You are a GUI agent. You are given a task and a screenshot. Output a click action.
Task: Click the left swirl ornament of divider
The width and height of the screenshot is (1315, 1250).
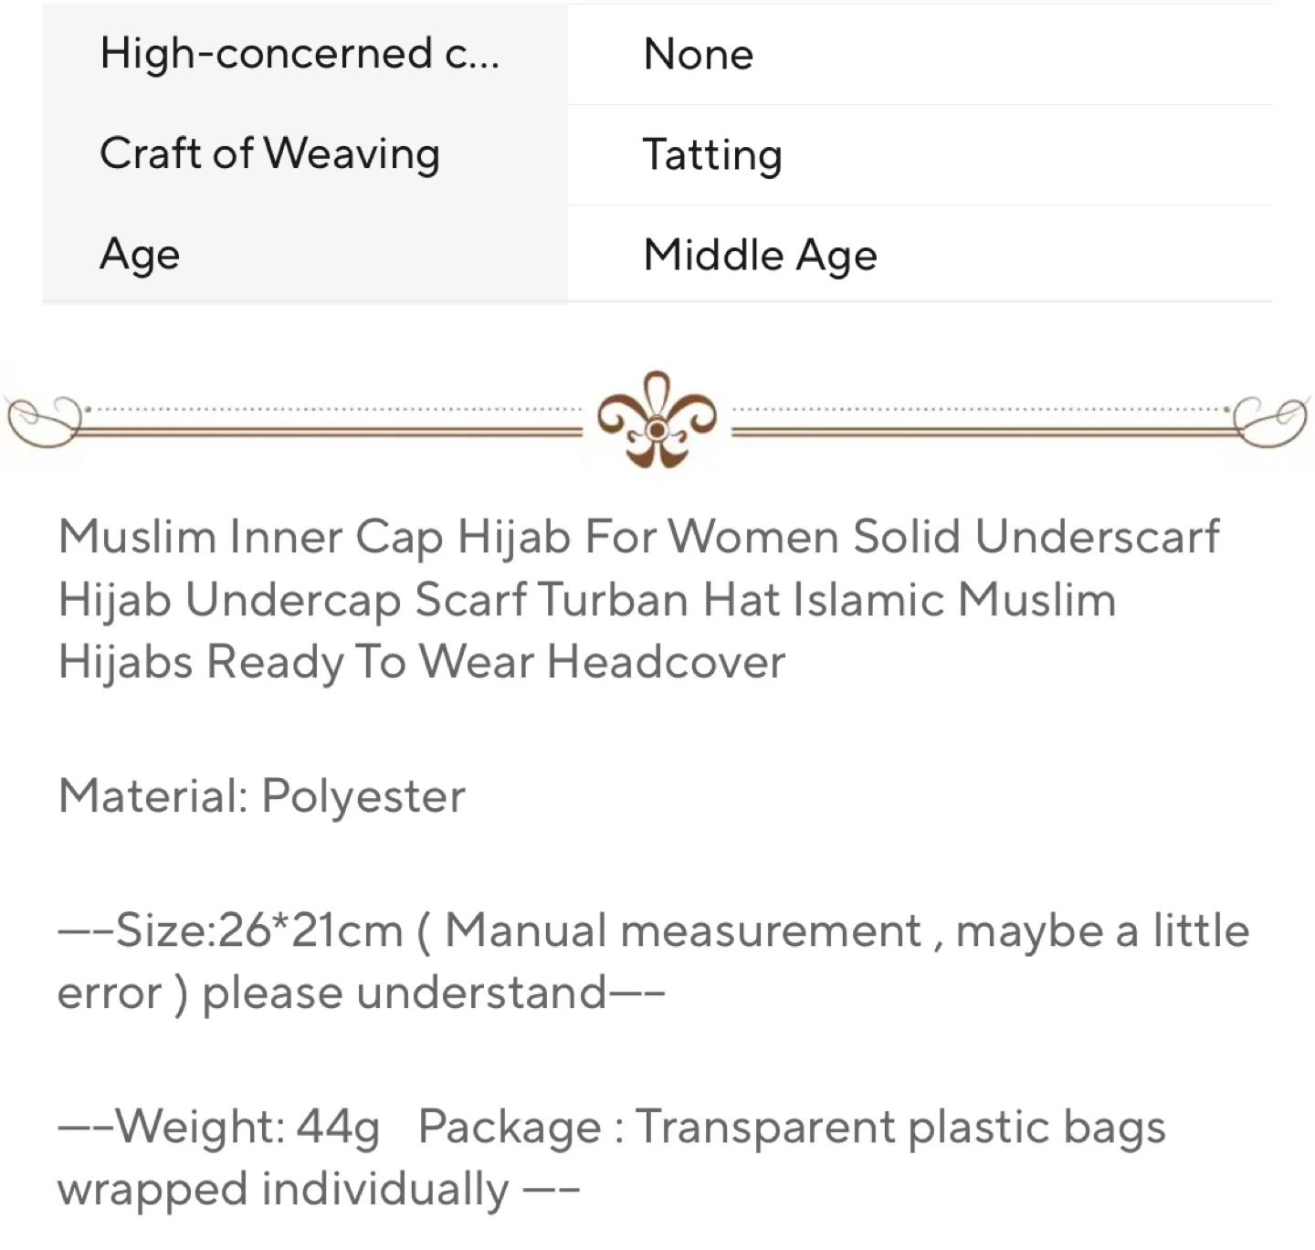click(44, 421)
